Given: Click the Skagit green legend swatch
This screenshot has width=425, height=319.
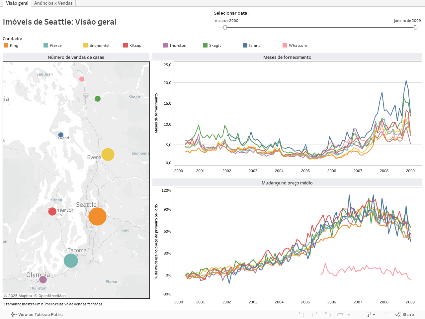Looking at the screenshot, I should click(x=205, y=45).
